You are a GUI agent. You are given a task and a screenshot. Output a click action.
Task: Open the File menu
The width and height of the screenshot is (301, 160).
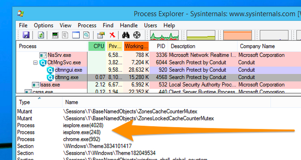click(23, 25)
